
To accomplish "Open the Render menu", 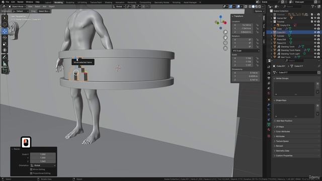I will pos(20,2).
